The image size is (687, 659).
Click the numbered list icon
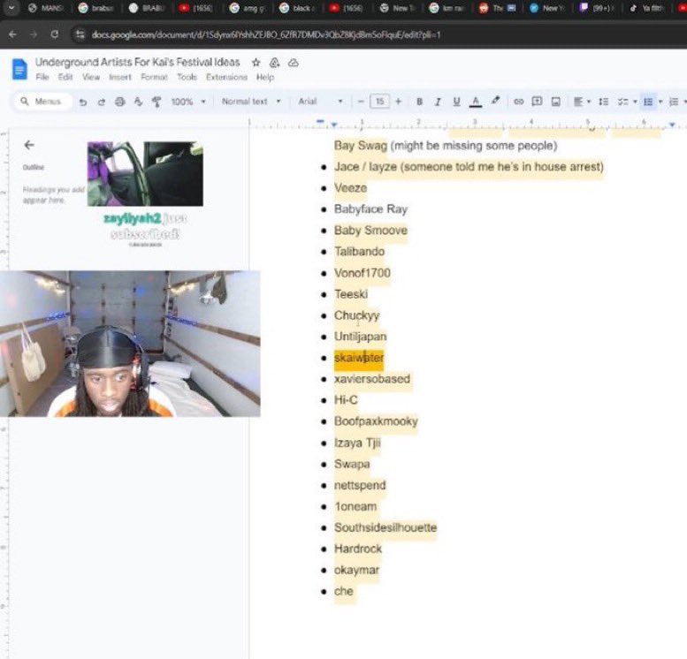point(674,102)
